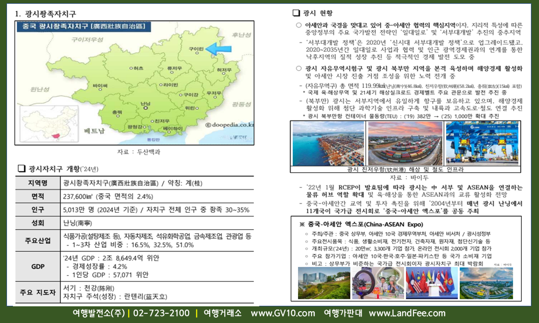Viewport: 539px width, 323px height.
Task: Select 바이써 label on the map
Action: [100, 86]
